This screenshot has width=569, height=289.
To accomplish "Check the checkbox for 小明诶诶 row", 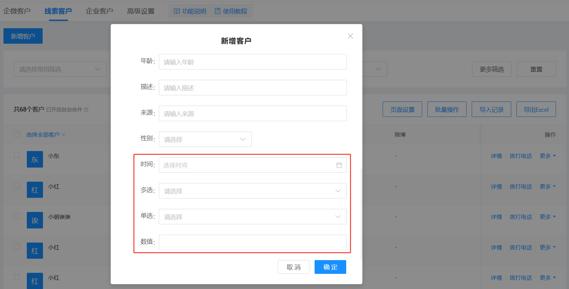I will coord(17,216).
